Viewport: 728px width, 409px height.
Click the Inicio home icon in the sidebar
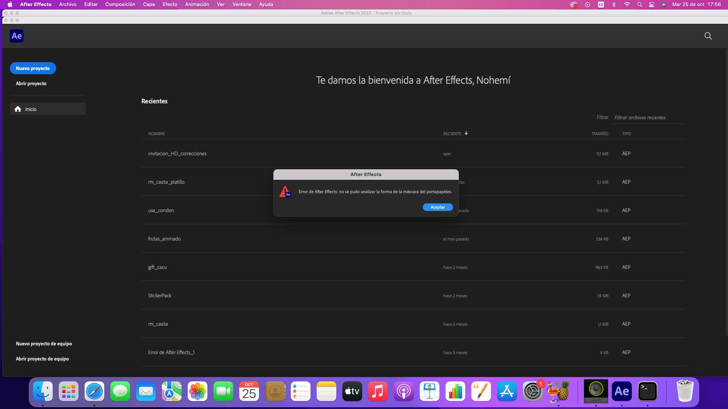pos(18,109)
